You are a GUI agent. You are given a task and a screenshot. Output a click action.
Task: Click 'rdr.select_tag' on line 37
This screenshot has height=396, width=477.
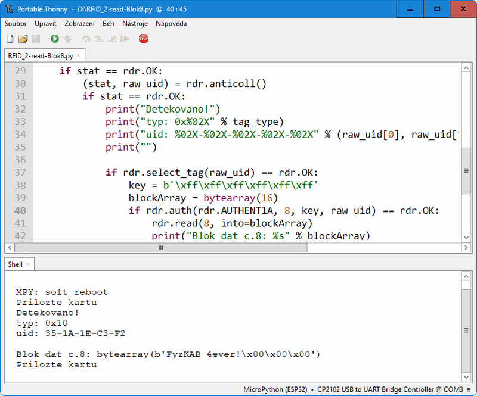[x=163, y=173]
